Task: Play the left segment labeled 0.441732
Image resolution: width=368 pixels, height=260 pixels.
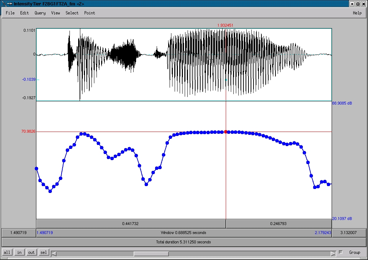Action: point(131,224)
